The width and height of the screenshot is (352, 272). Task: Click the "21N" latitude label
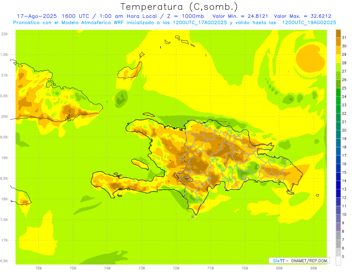[4, 75]
